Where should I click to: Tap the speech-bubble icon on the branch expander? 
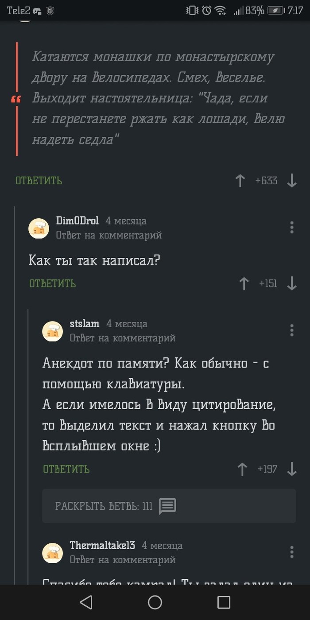pyautogui.click(x=167, y=506)
